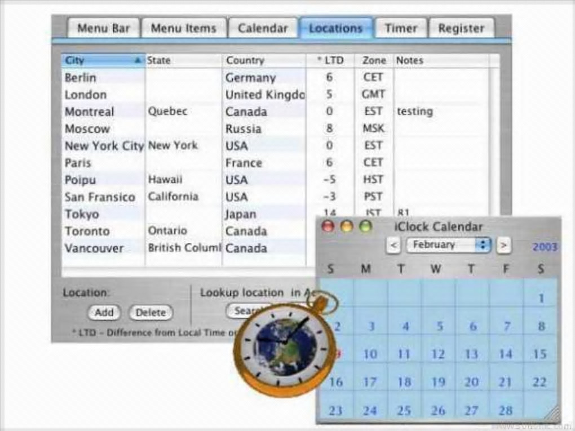Select February 5 in the calendar
Image resolution: width=575 pixels, height=431 pixels.
pyautogui.click(x=439, y=321)
